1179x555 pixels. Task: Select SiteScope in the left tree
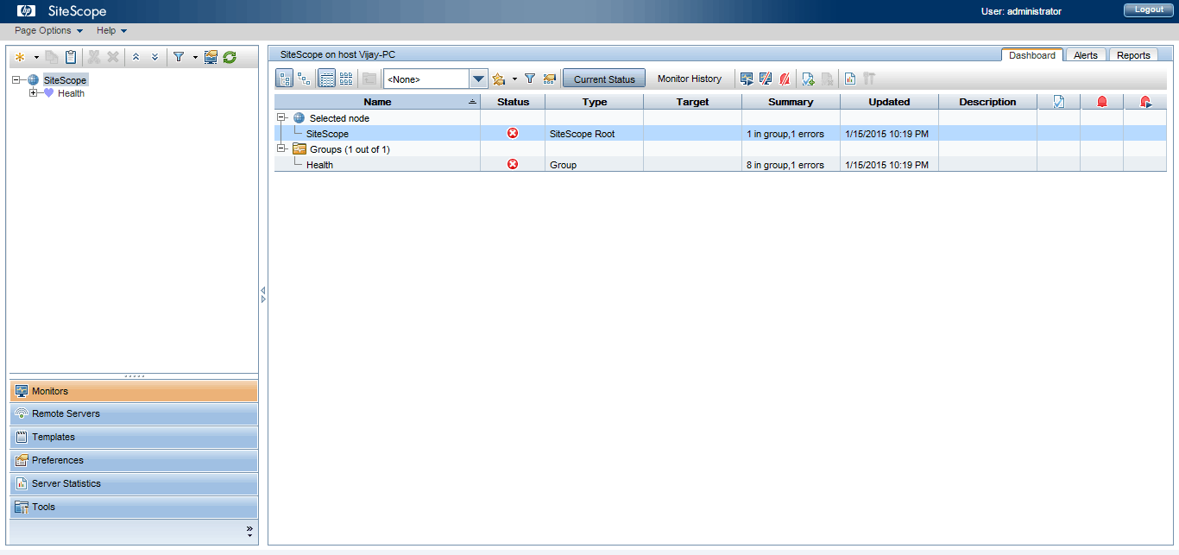click(66, 80)
